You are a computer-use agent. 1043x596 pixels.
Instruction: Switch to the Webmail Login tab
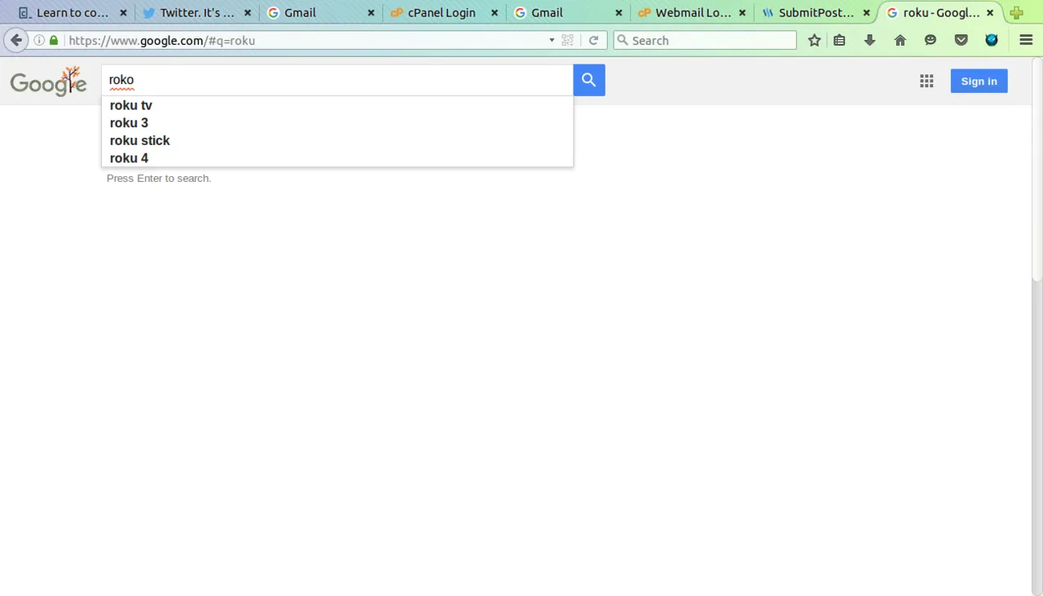[x=691, y=13]
